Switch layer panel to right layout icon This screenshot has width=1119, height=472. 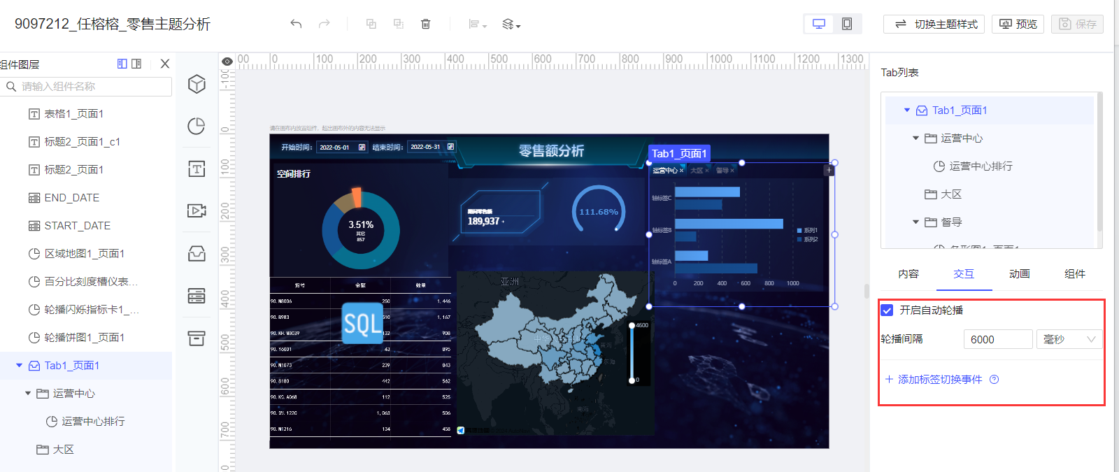(136, 64)
